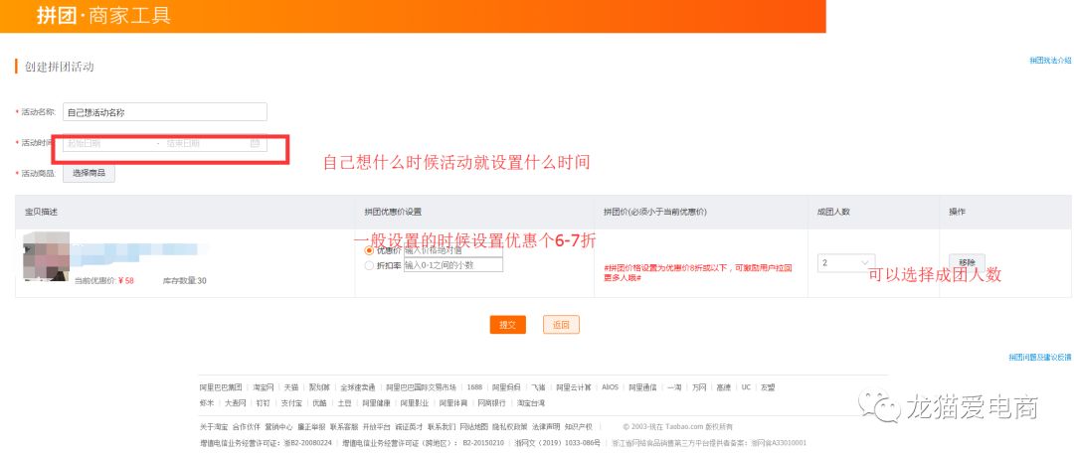Viewport: 1074px width, 454px height.
Task: Submit the form with the orange 提交 button
Action: 507,325
